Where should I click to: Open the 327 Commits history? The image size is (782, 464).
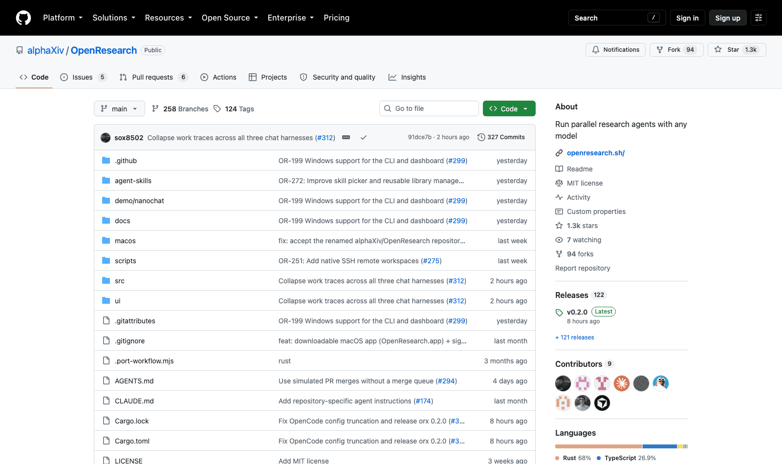501,137
